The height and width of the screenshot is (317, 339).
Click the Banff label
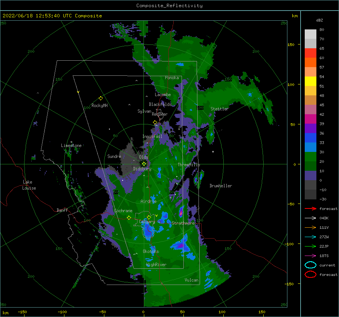click(x=62, y=210)
